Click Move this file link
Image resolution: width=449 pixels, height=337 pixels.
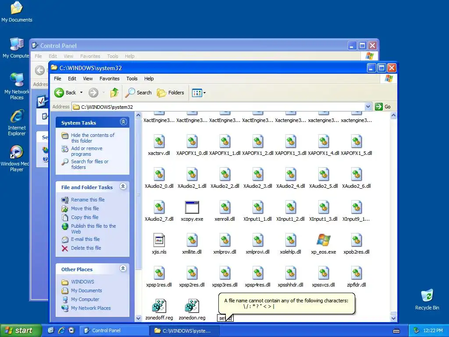pos(85,208)
